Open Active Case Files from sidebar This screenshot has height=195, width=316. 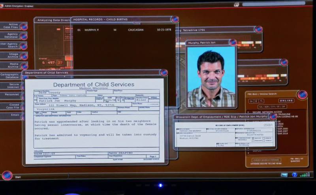pyautogui.click(x=14, y=26)
